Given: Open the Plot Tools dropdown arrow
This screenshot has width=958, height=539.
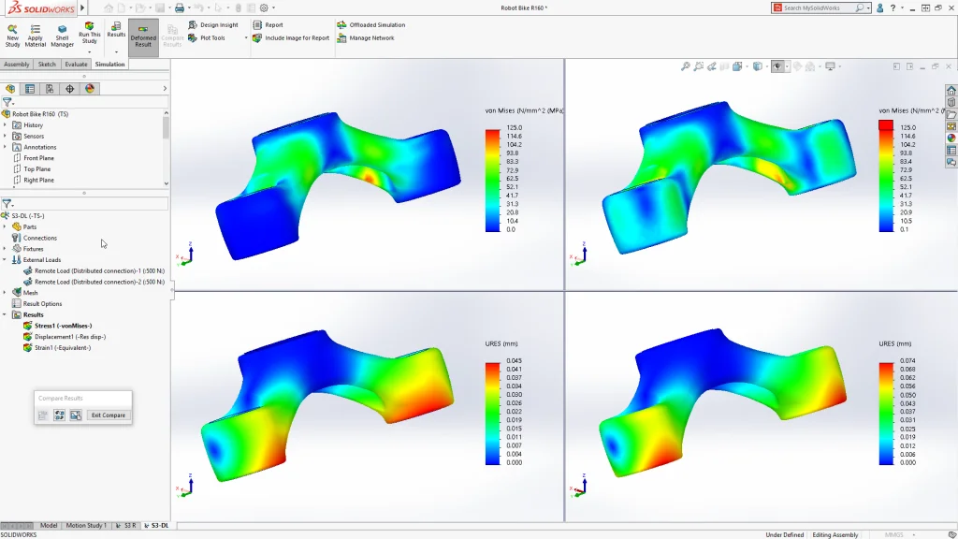Looking at the screenshot, I should (x=246, y=38).
